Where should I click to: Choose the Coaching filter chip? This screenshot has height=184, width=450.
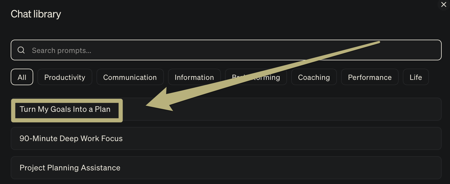pyautogui.click(x=314, y=77)
